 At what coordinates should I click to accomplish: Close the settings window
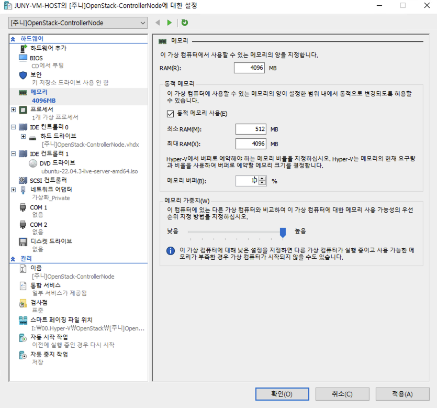(427, 5)
